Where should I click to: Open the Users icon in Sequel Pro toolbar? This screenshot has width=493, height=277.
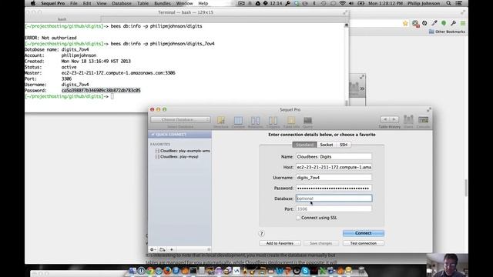click(408, 122)
